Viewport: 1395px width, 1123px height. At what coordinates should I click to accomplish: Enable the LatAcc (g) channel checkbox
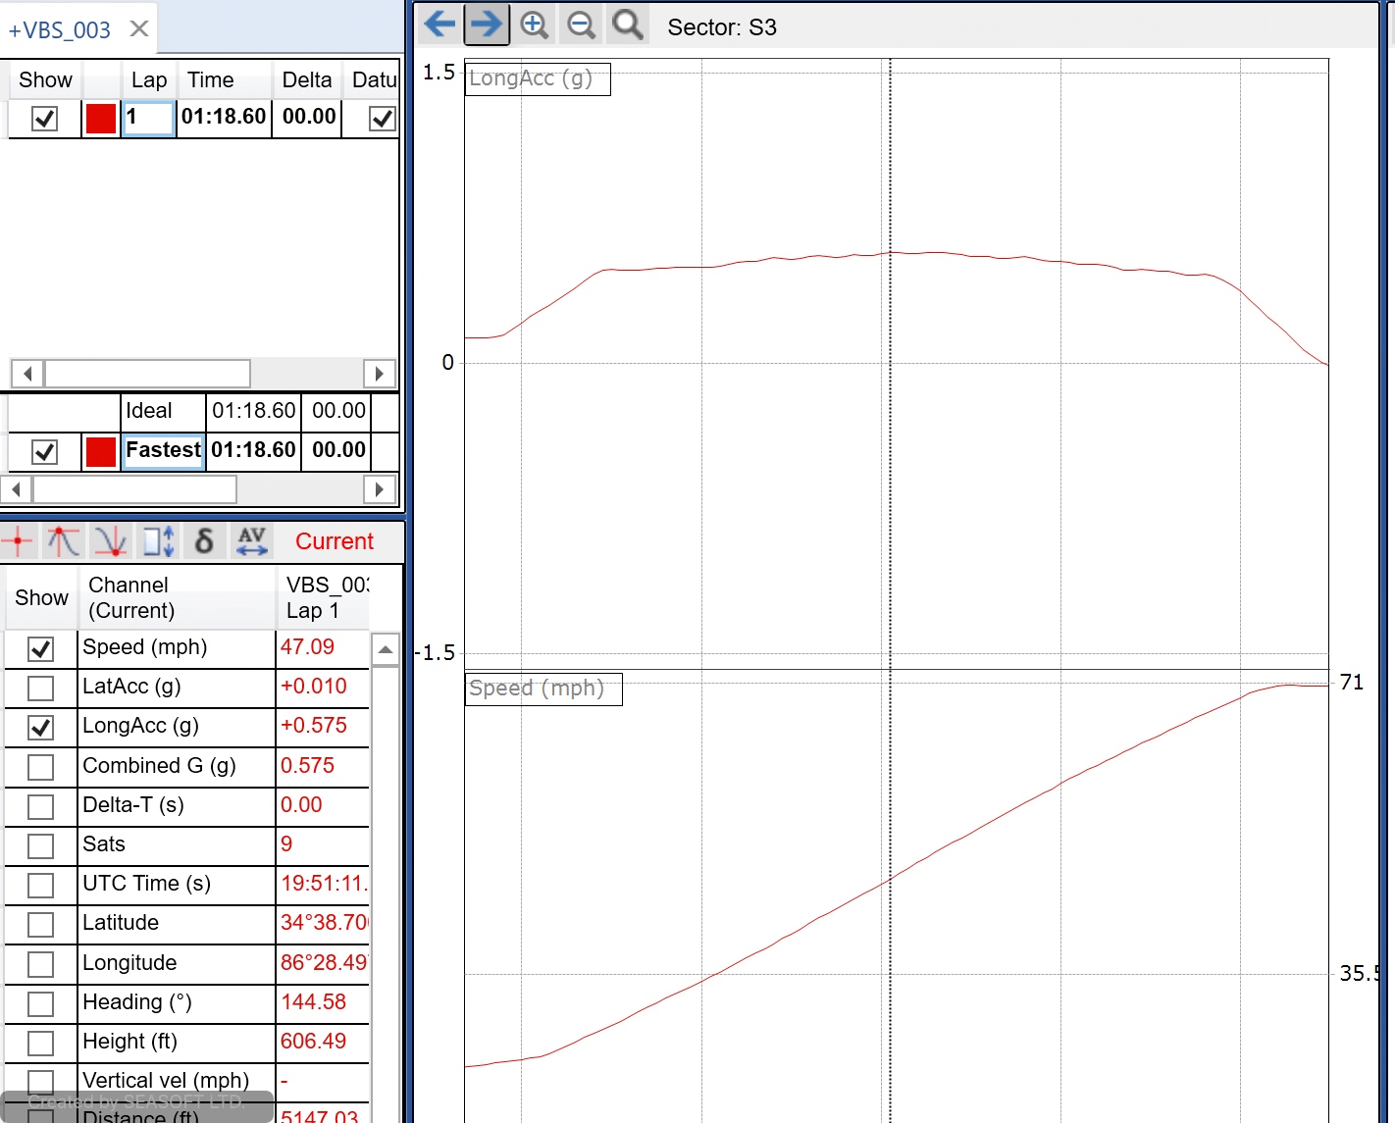[40, 688]
